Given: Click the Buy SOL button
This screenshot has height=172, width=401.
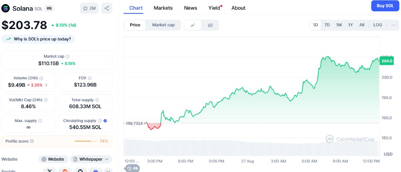Looking at the screenshot, I should pyautogui.click(x=385, y=6).
